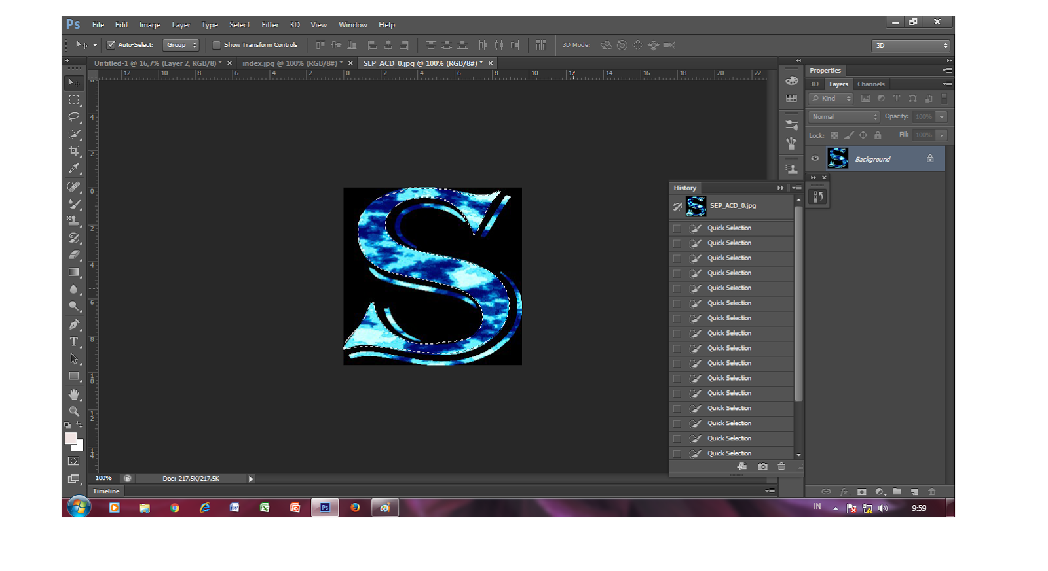Toggle lock transparent pixels
The width and height of the screenshot is (1048, 571).
(834, 135)
